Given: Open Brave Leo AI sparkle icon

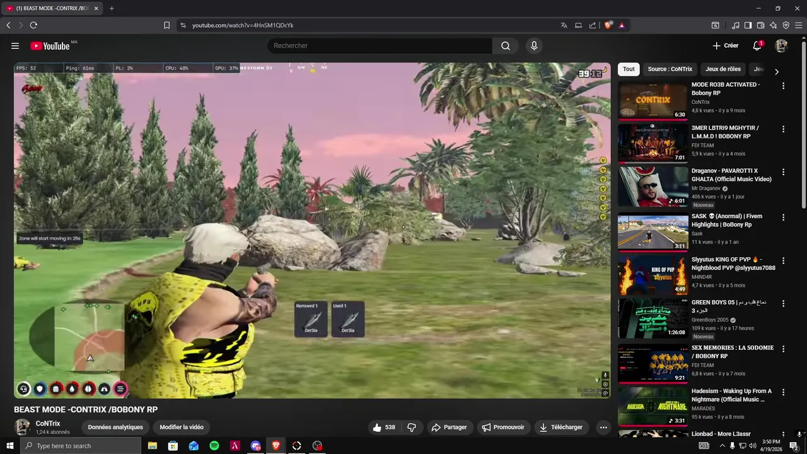Looking at the screenshot, I should (773, 25).
